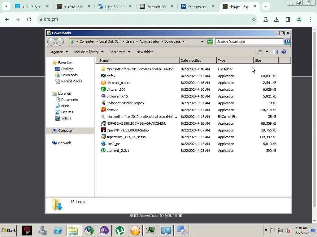Image resolution: width=317 pixels, height=237 pixels.
Task: Switch to the Microsoft Off tab
Action: [156, 6]
